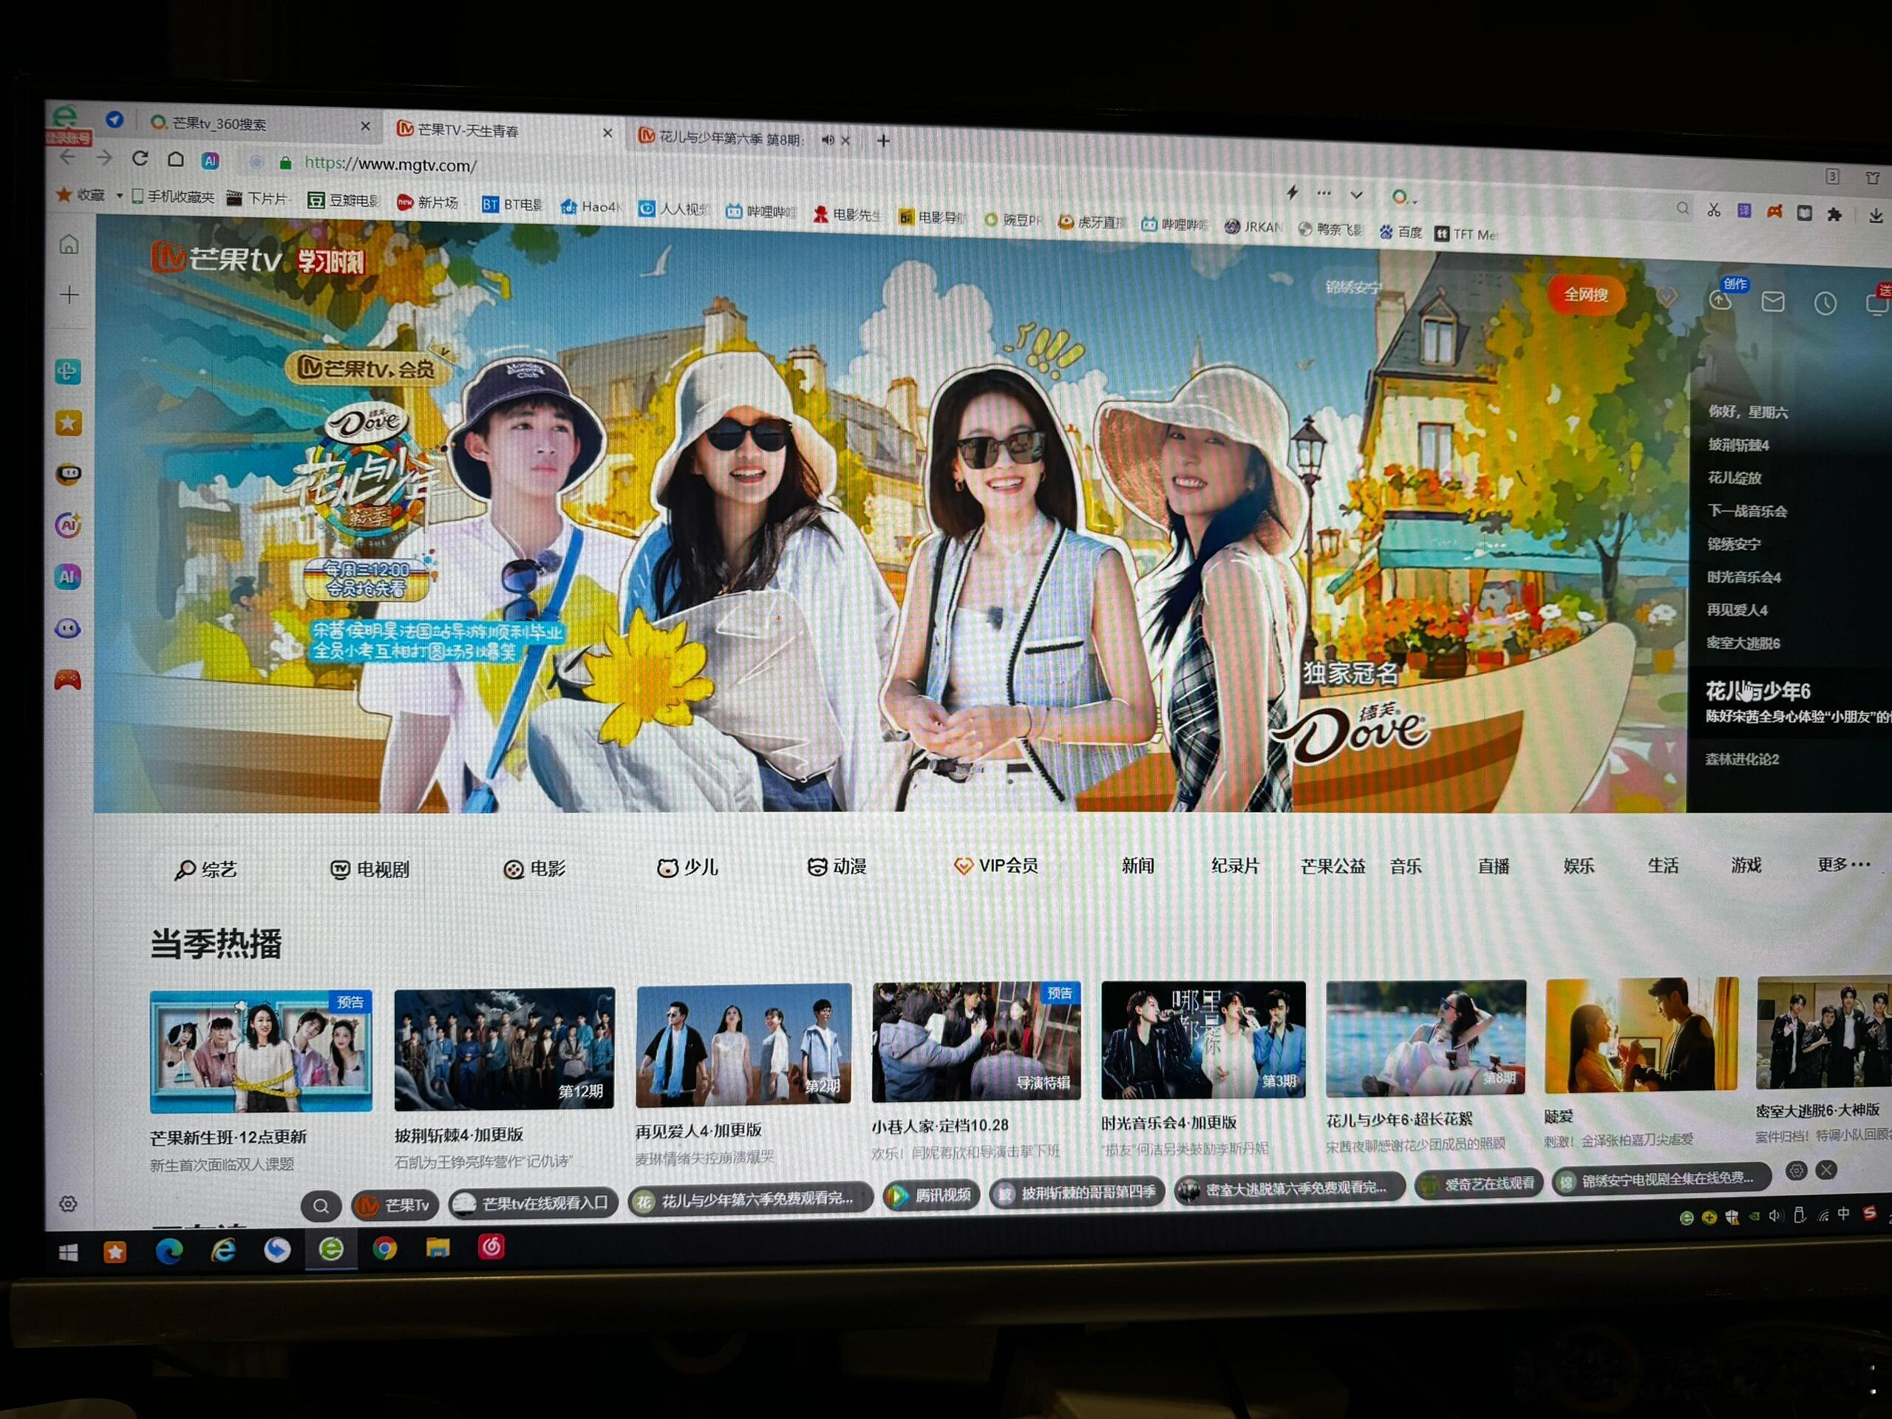Open the search engine selector dropdown
The width and height of the screenshot is (1892, 1419).
[1403, 197]
